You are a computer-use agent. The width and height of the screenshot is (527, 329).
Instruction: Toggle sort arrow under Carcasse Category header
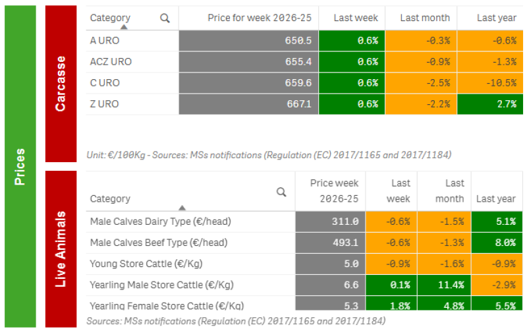124,26
